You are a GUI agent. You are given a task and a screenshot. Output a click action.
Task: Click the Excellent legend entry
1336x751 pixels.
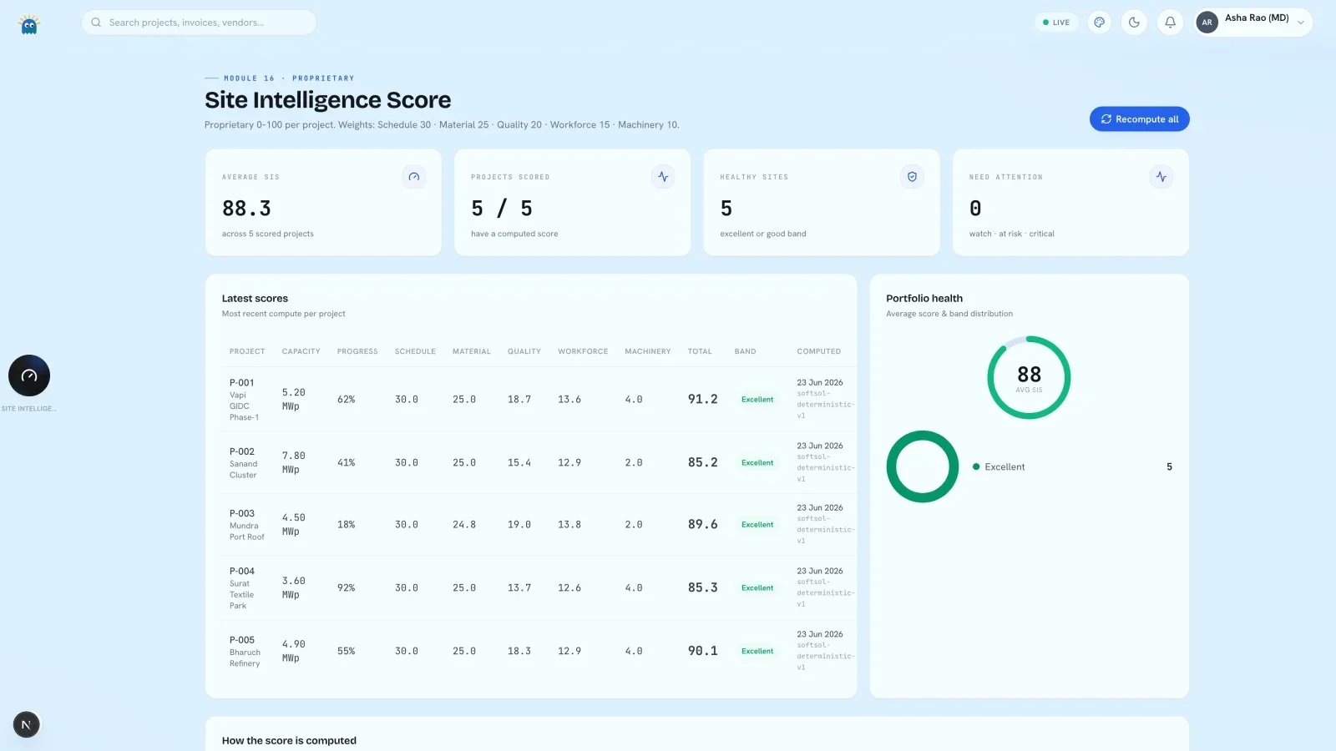point(1072,467)
